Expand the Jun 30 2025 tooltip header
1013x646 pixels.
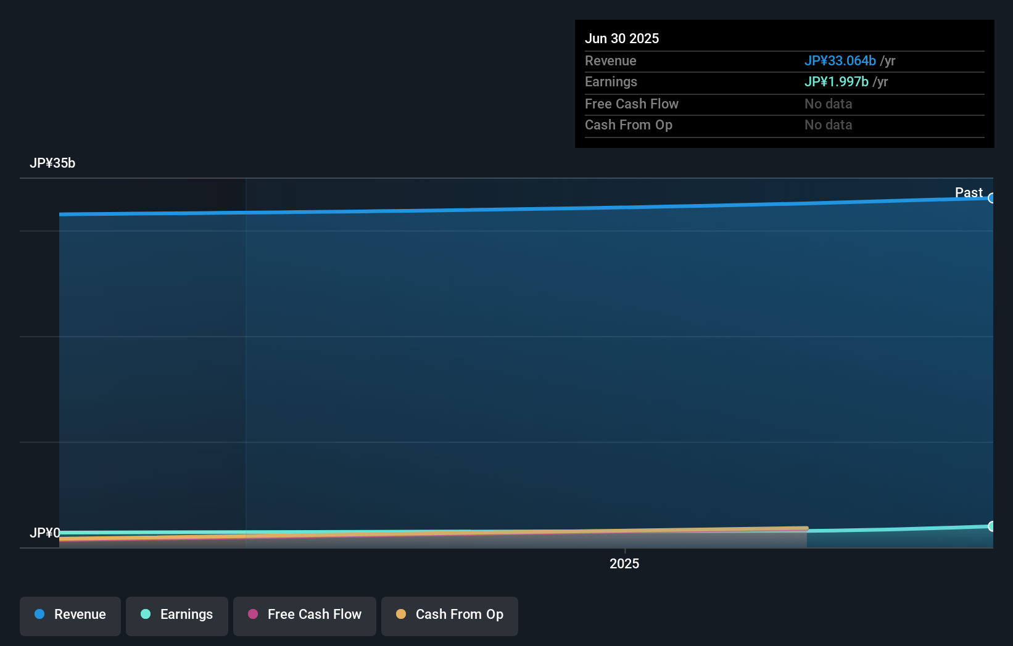[x=622, y=38]
